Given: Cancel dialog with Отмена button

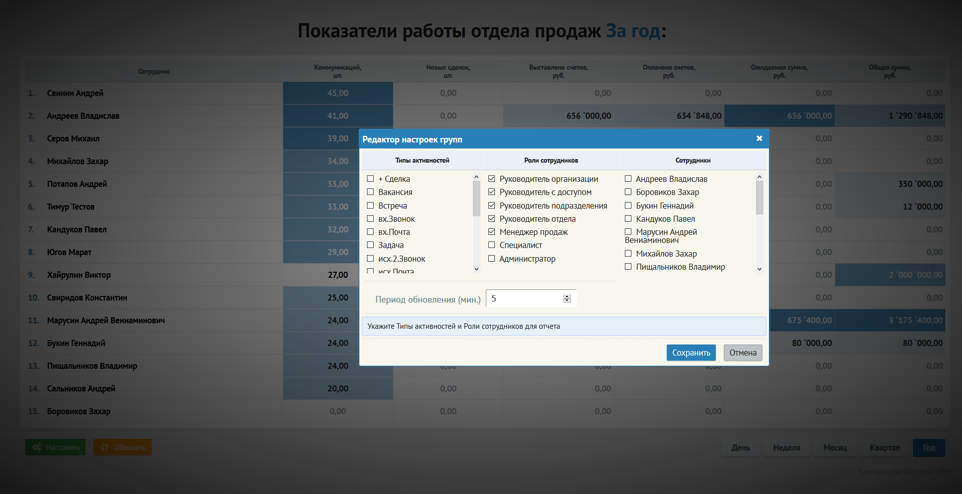Looking at the screenshot, I should coord(743,353).
